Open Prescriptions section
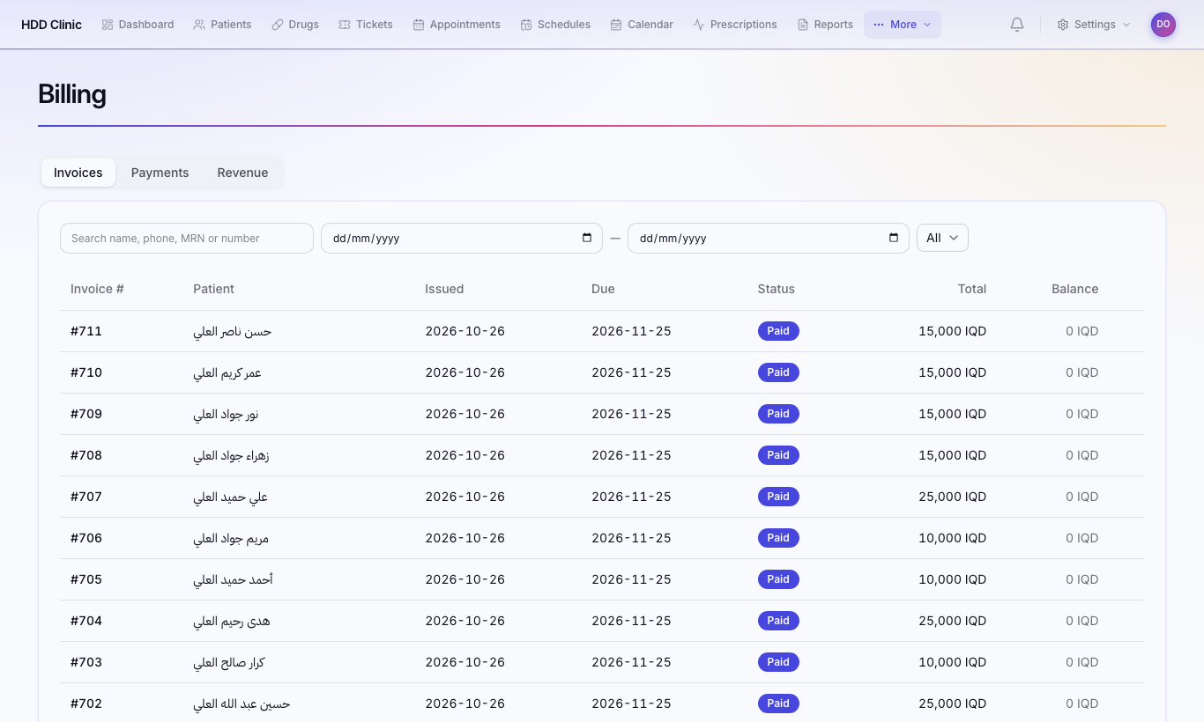This screenshot has width=1204, height=722. [735, 25]
